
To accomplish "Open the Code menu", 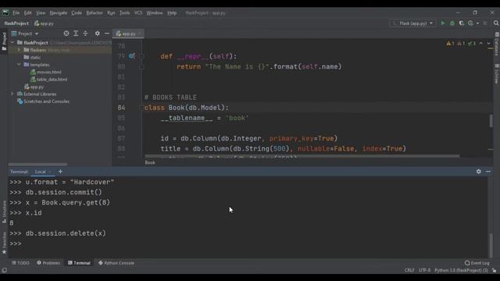I will coord(77,13).
